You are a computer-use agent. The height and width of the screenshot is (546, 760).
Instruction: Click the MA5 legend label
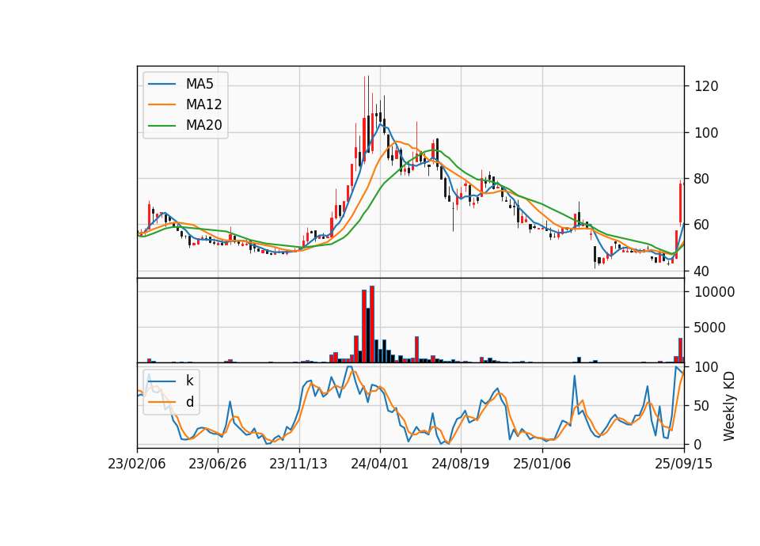tap(199, 84)
